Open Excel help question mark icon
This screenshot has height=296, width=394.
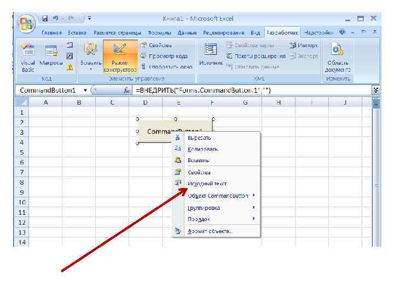tap(342, 32)
